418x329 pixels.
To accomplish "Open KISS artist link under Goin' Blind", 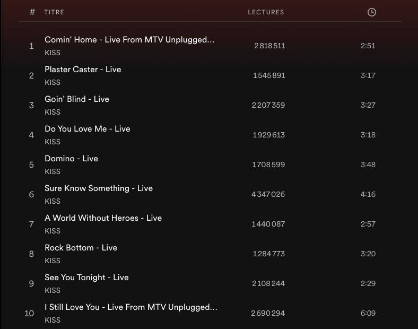I will [53, 112].
